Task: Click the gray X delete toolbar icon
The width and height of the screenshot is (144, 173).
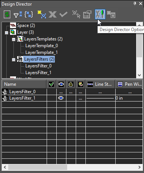Action: [x=53, y=15]
